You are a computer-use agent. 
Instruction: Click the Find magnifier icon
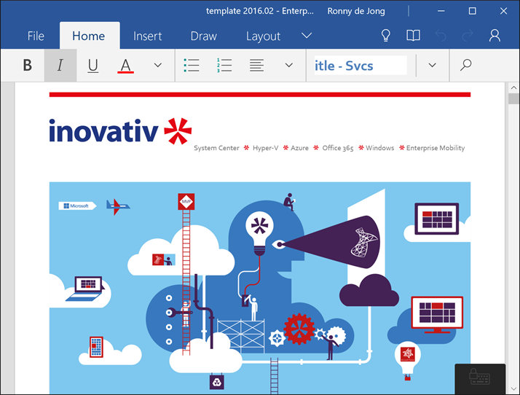pos(466,65)
